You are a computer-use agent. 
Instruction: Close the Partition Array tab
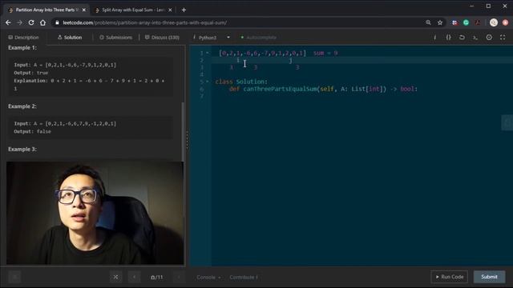pos(83,10)
